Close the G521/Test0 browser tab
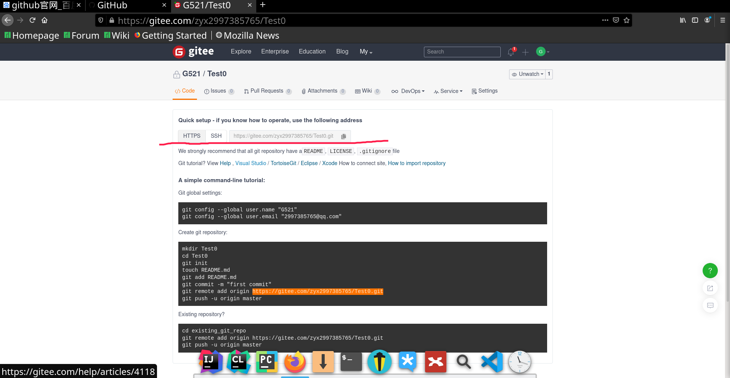The image size is (730, 378). click(x=249, y=5)
